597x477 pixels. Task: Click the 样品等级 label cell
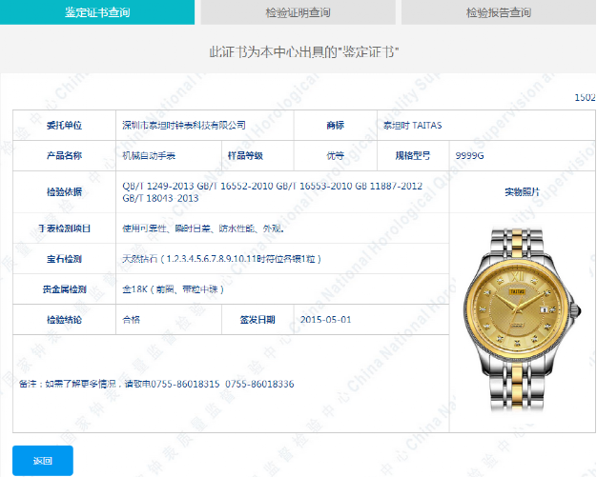click(257, 155)
